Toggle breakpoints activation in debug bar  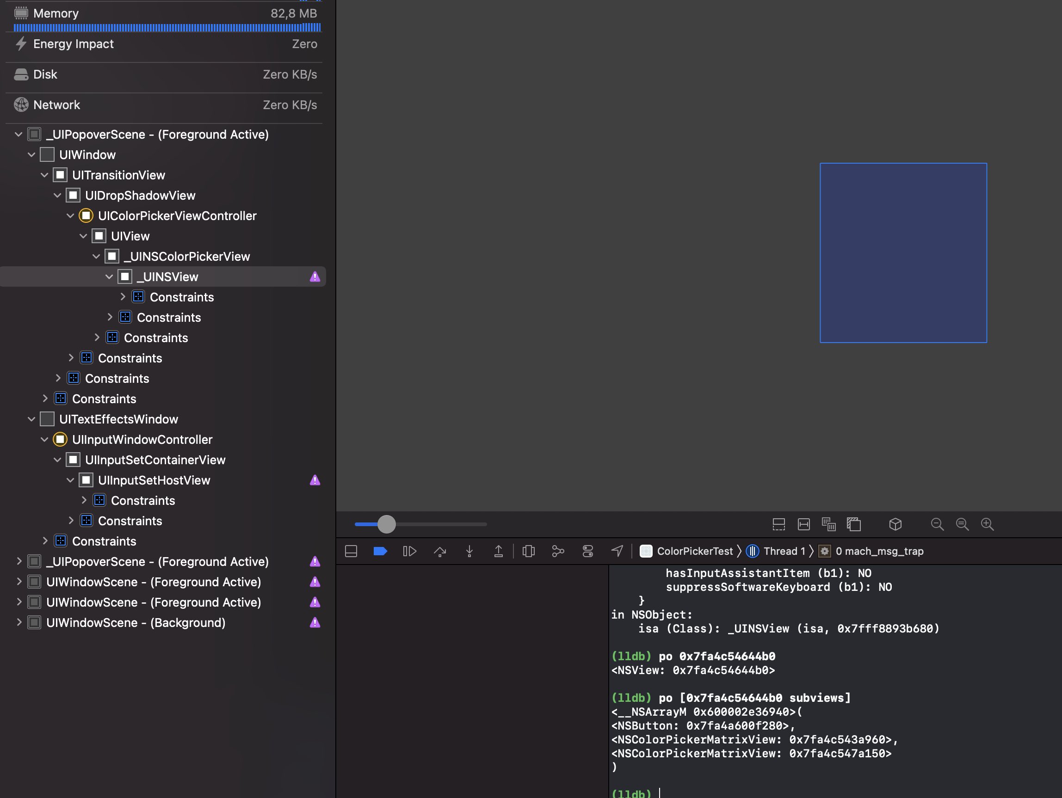point(380,551)
